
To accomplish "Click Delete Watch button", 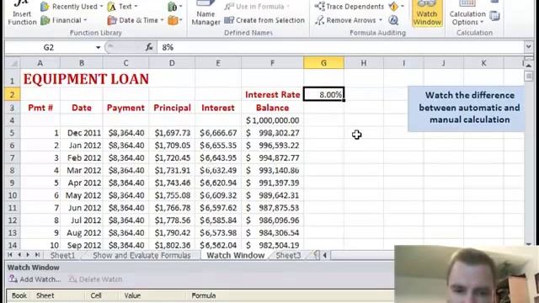I will click(x=95, y=279).
